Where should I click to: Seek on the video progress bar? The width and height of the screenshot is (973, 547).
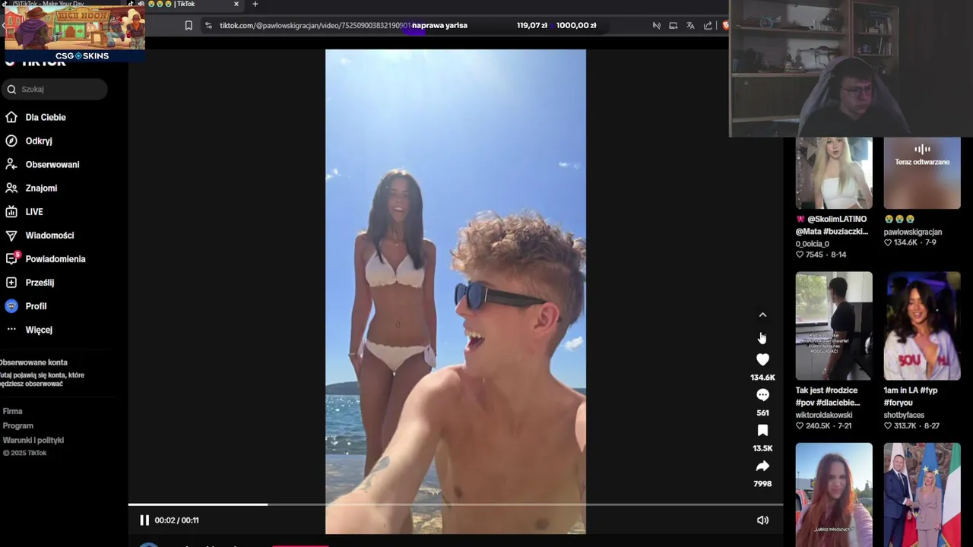coord(455,504)
